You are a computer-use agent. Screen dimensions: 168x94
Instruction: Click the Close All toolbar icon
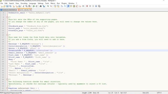click(x=17, y=6)
